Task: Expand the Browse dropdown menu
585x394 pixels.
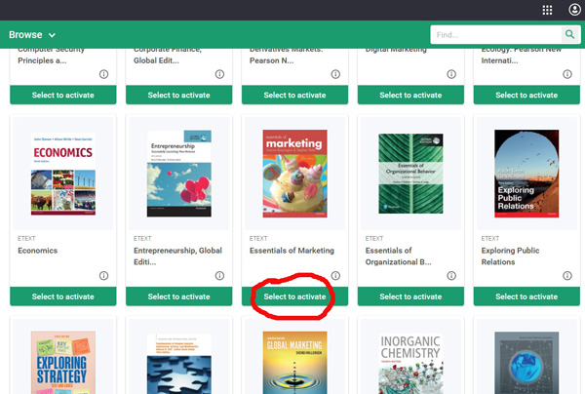Action: pyautogui.click(x=32, y=35)
